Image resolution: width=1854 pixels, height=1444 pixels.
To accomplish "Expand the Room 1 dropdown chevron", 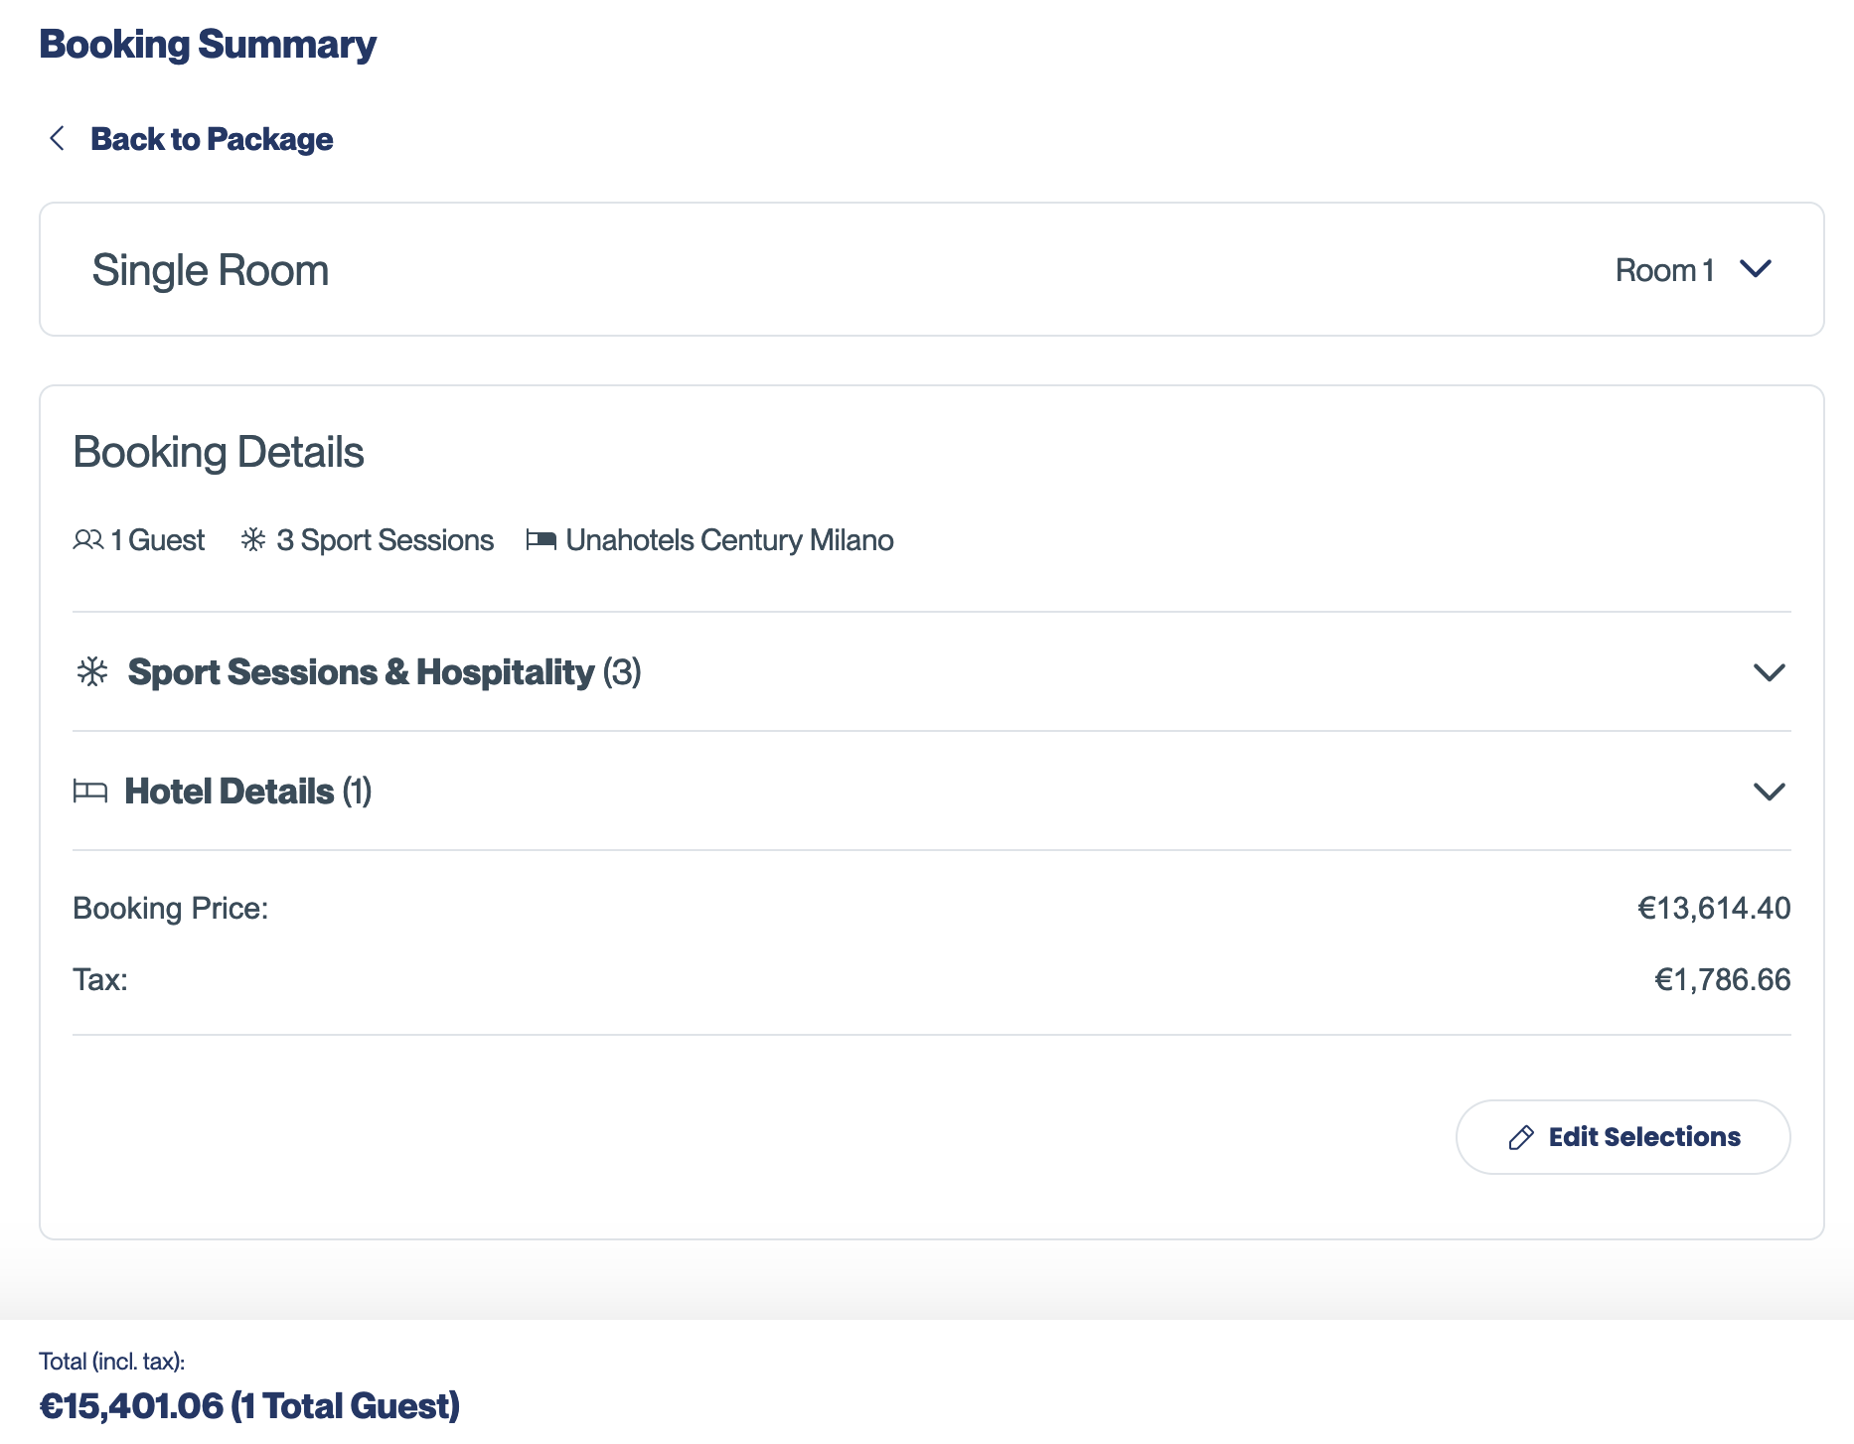I will (x=1756, y=269).
